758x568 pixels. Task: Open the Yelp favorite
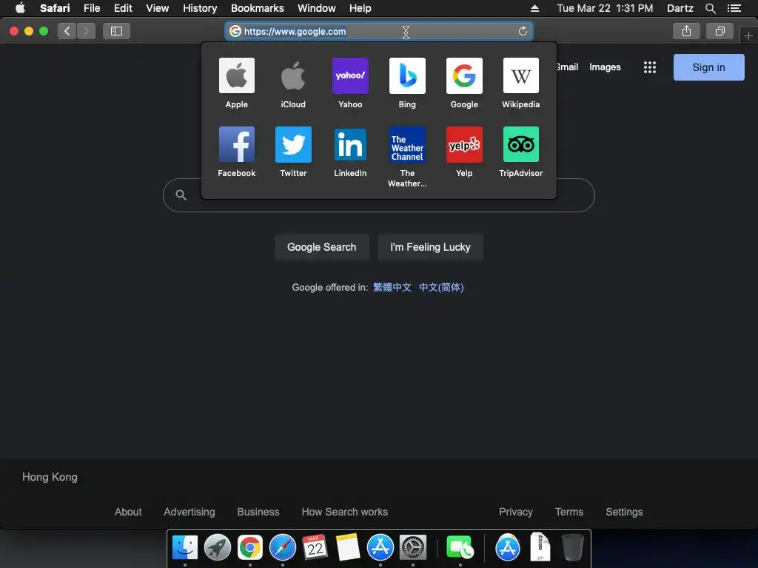(x=464, y=152)
